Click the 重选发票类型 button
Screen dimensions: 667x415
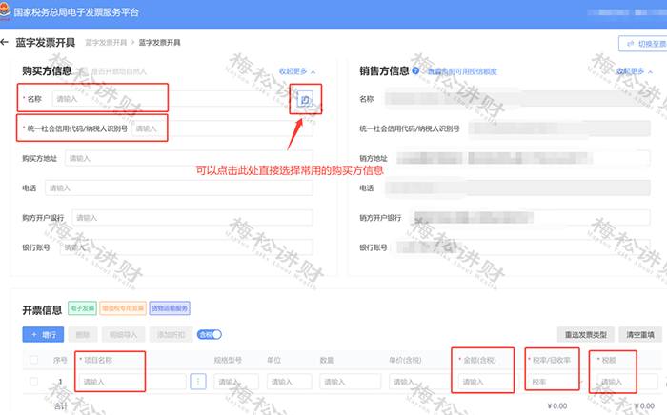[586, 335]
